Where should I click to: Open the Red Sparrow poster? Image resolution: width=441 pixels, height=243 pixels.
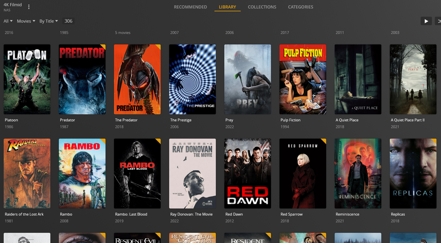[x=303, y=173]
